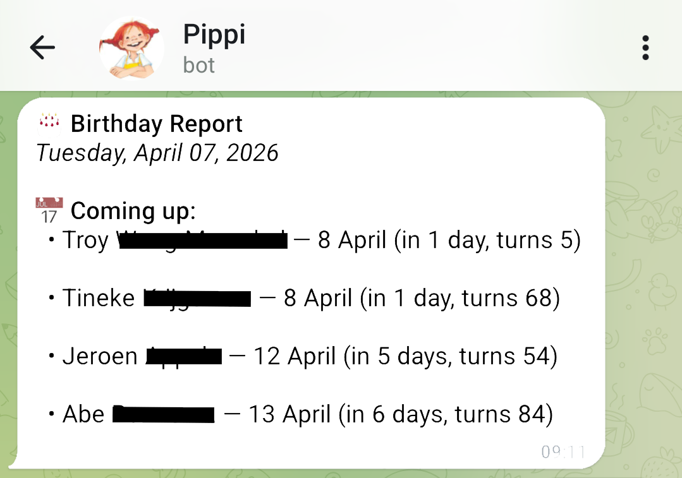
Task: Click the bot label under Pippi
Action: (x=198, y=64)
